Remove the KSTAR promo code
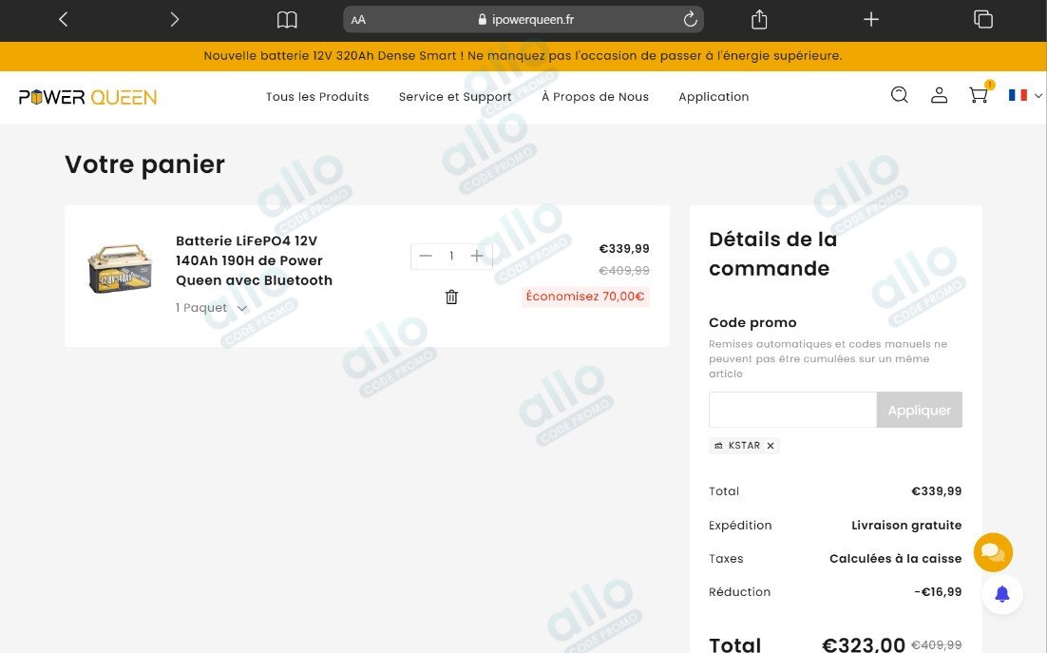Screen dimensions: 1047x653 [770, 446]
